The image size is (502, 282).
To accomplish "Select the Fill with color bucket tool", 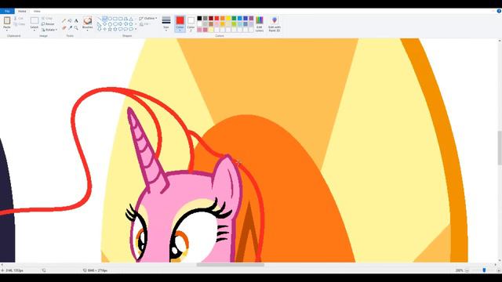I will pyautogui.click(x=70, y=21).
